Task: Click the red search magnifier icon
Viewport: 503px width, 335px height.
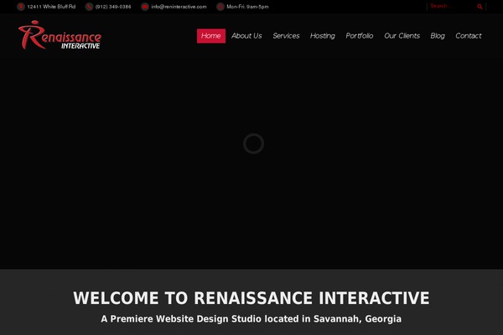Action: pyautogui.click(x=480, y=7)
